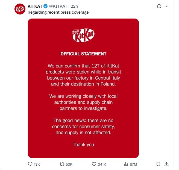This screenshot has height=170, width=179.
Task: Bookmark this KitKat post
Action: [158, 164]
